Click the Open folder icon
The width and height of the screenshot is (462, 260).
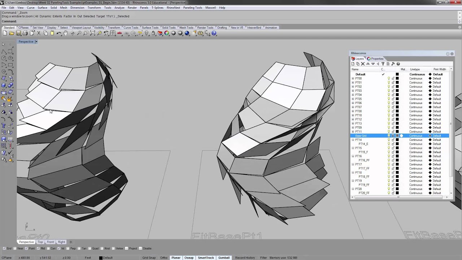pos(12,33)
